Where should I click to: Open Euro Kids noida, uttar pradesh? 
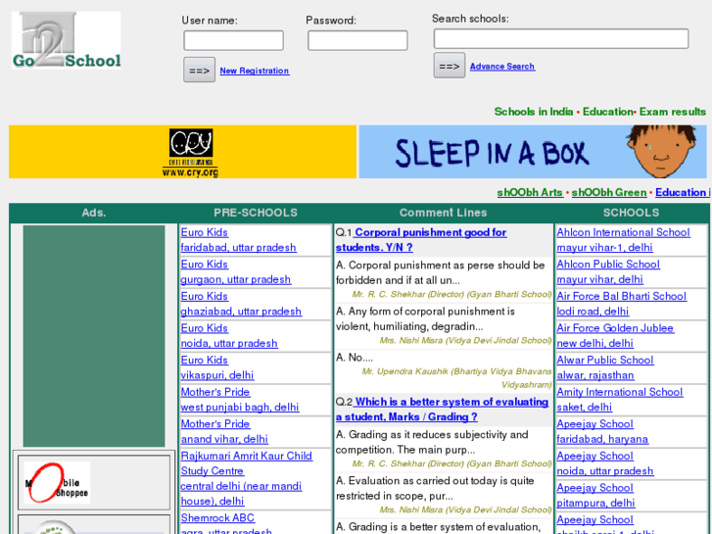[x=229, y=335]
